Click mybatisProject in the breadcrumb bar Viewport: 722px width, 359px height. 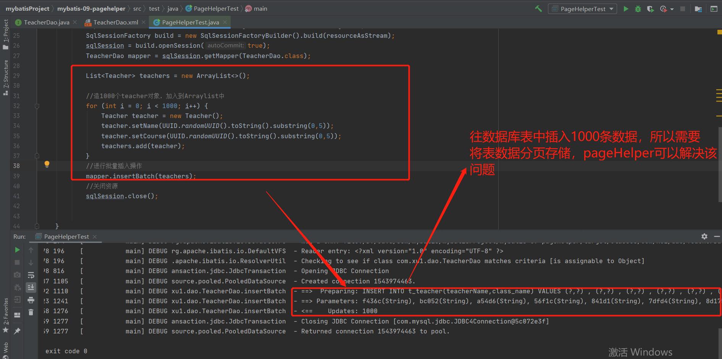[x=27, y=8]
